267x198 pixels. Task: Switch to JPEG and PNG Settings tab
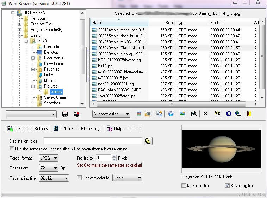[x=77, y=128]
